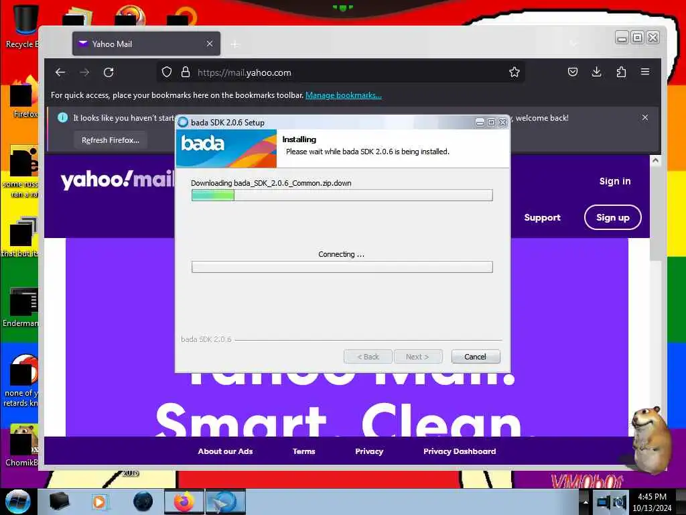Click the bada download progress bar
Image resolution: width=686 pixels, height=515 pixels.
(342, 195)
